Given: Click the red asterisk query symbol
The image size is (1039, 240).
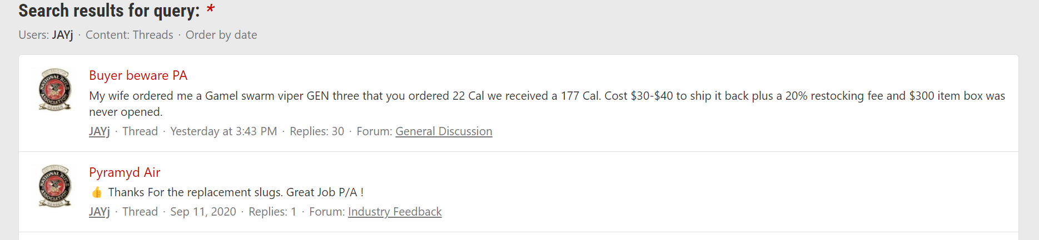Looking at the screenshot, I should (210, 9).
